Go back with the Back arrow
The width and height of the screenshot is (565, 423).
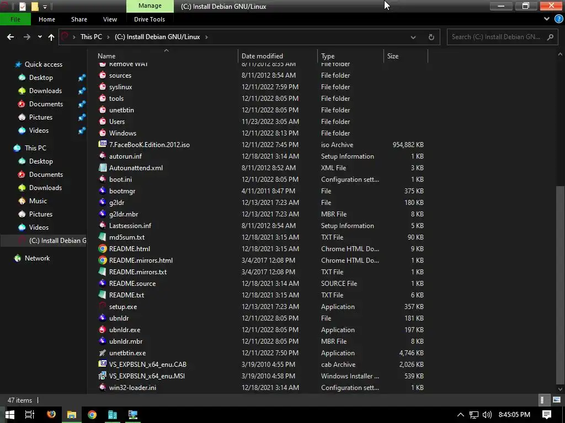click(x=10, y=37)
